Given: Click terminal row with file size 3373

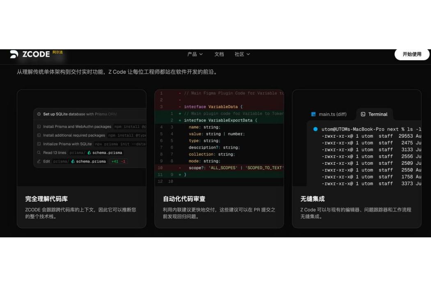Looking at the screenshot, I should click(371, 184).
